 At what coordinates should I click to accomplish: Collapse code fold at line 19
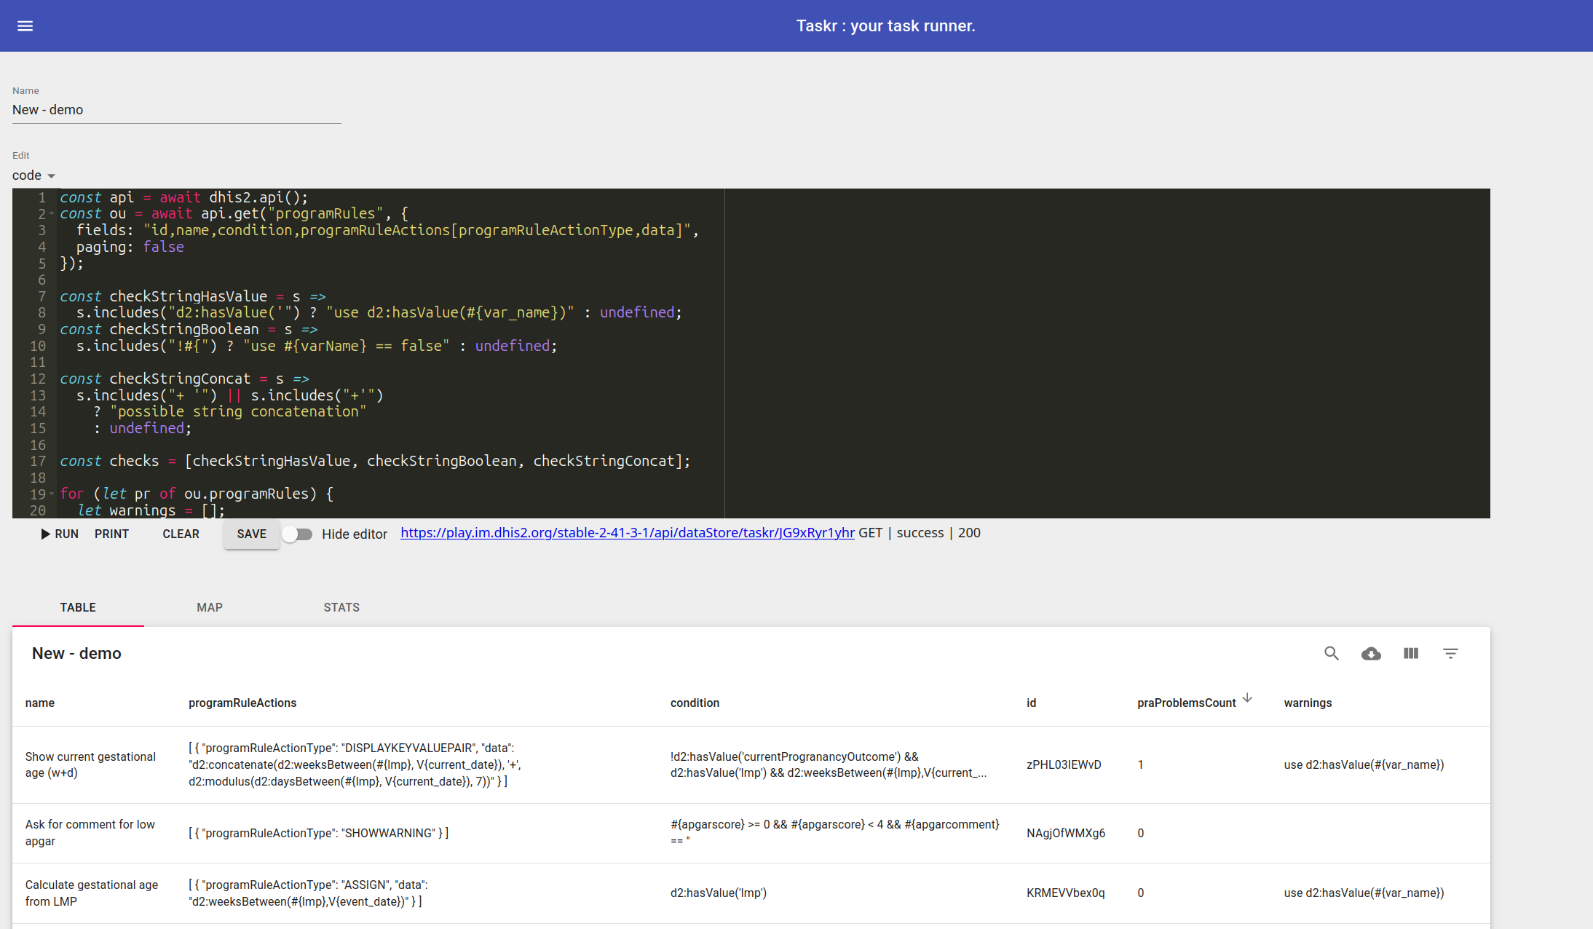click(52, 494)
